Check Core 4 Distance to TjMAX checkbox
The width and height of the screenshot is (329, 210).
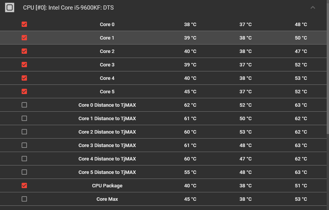[x=24, y=159]
